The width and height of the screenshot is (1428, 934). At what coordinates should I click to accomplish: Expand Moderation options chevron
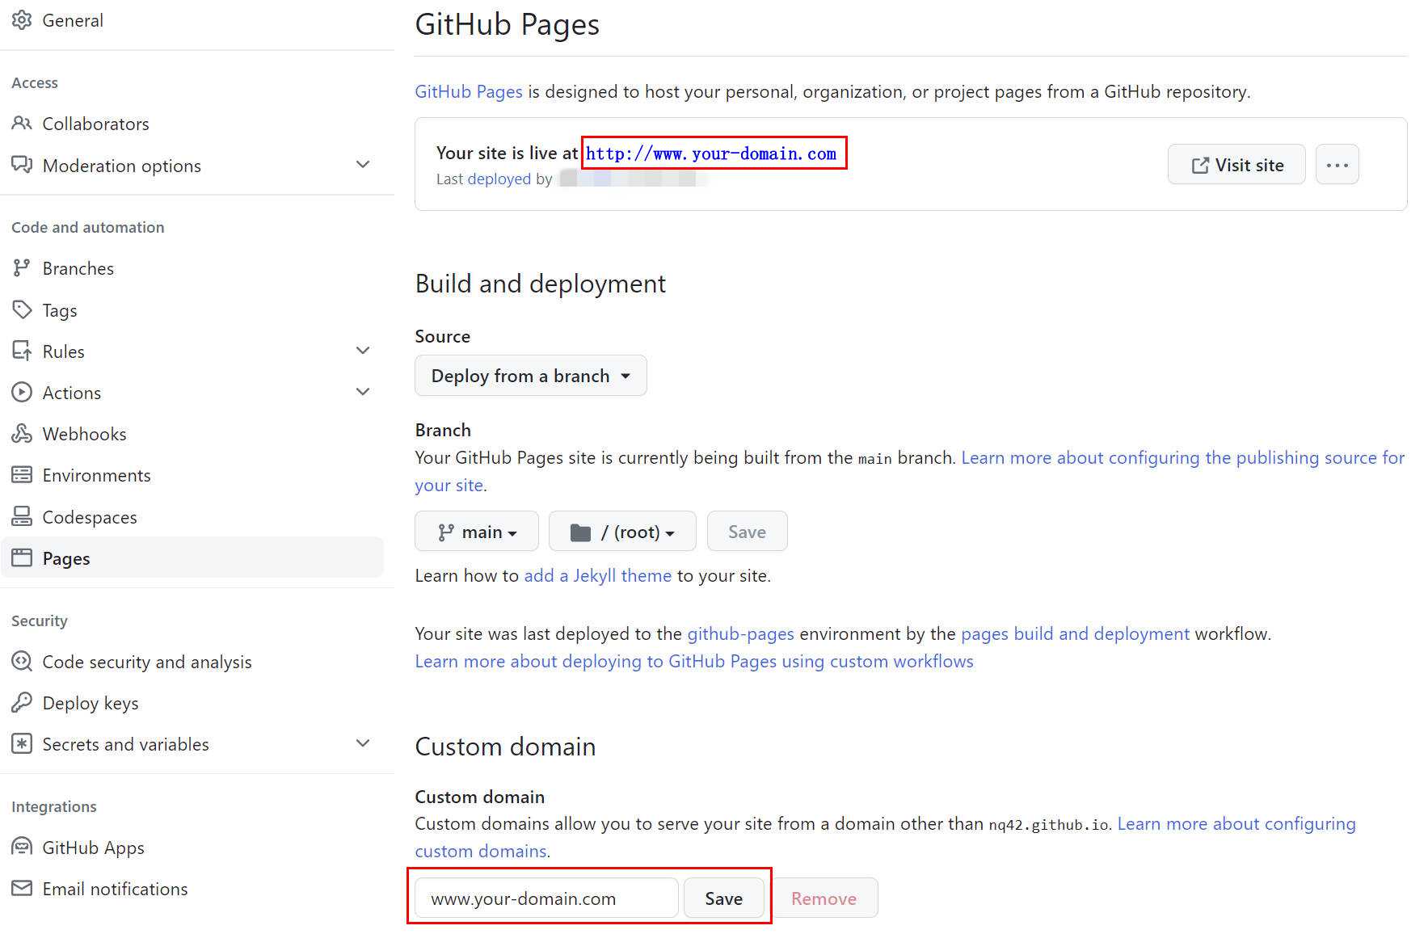363,165
